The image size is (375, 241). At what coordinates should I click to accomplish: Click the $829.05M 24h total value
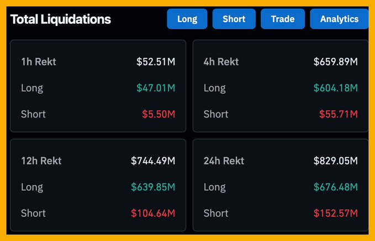coord(335,161)
